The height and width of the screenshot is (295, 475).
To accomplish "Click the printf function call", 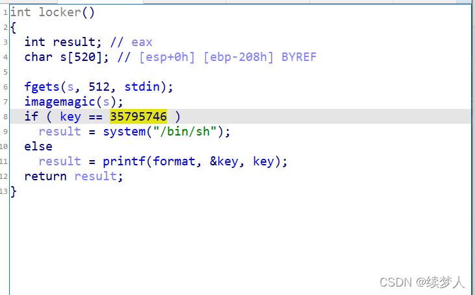I will pyautogui.click(x=124, y=161).
